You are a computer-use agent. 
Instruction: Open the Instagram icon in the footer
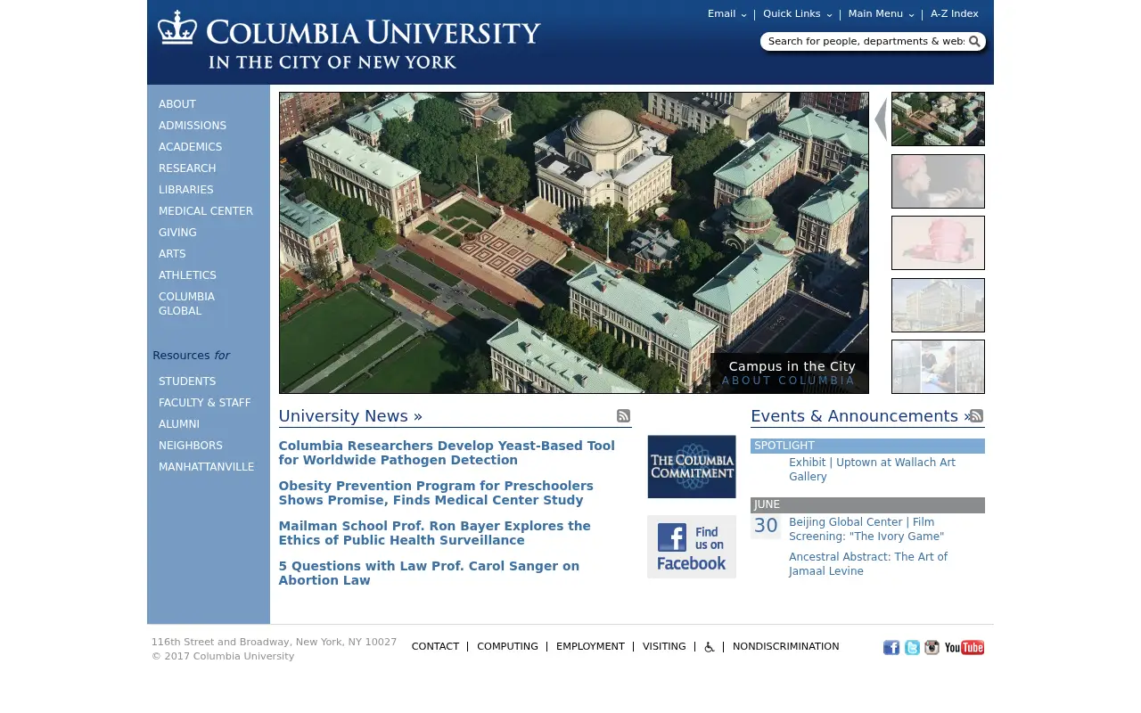(932, 648)
